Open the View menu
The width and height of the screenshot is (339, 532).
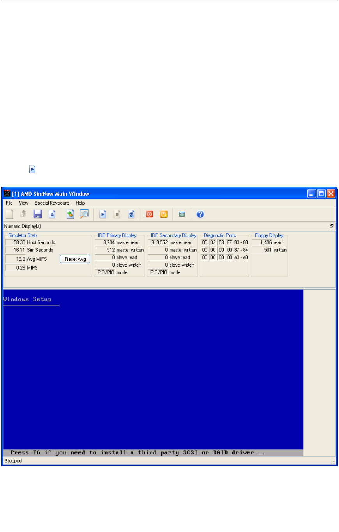click(x=24, y=203)
